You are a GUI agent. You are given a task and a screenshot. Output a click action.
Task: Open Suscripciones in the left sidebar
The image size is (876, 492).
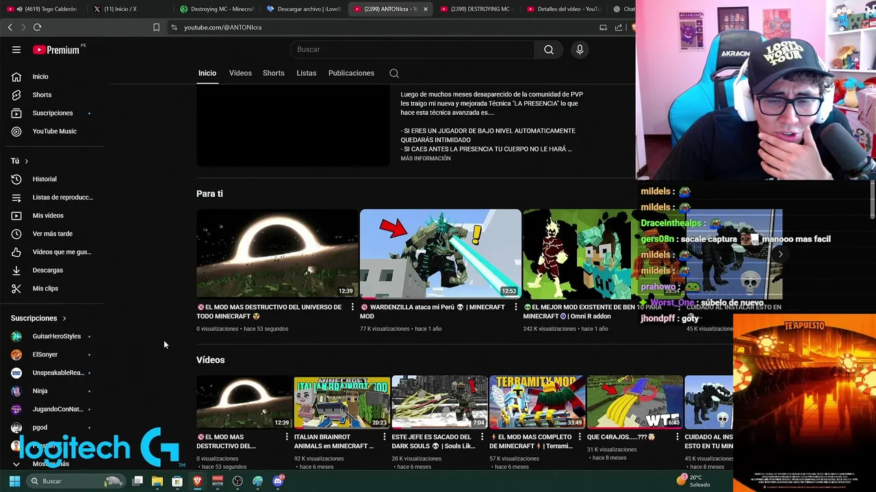(51, 113)
